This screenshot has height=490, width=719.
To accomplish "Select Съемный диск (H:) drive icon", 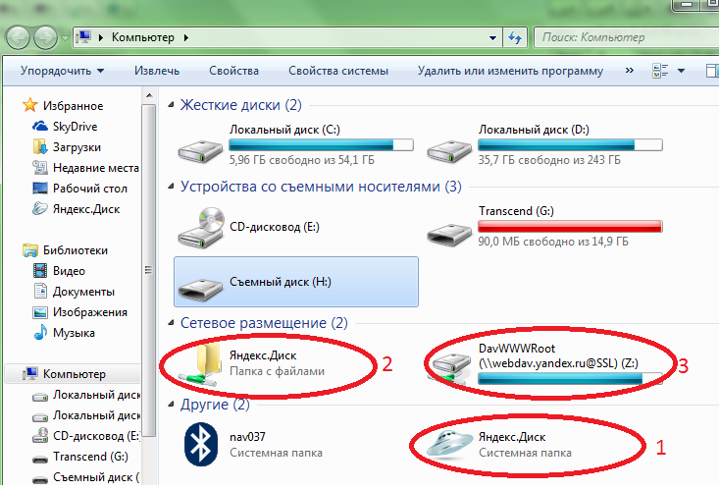I will (x=200, y=290).
